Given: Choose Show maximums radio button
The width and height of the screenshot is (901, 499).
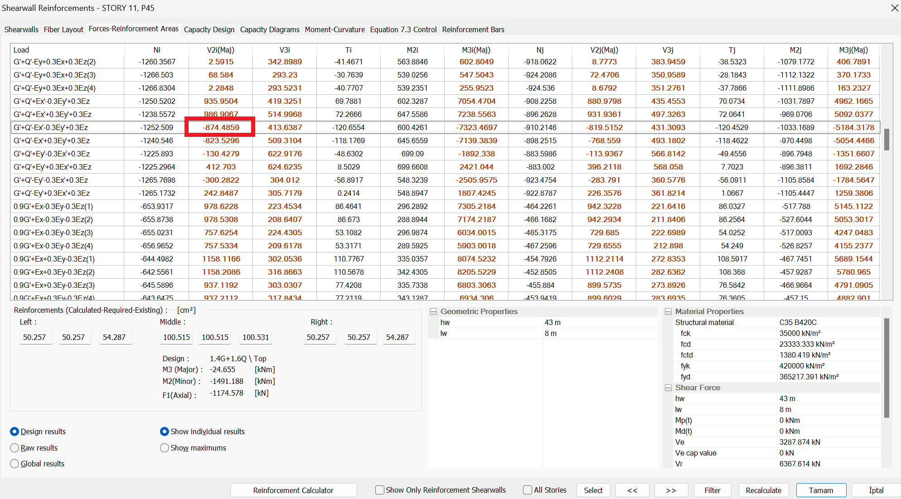Looking at the screenshot, I should point(165,448).
